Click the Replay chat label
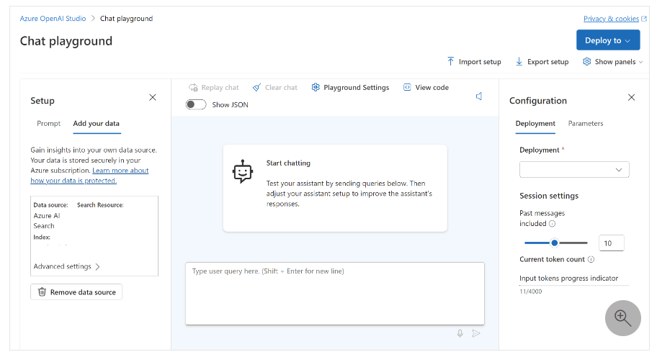Image resolution: width=657 pixels, height=357 pixels. tap(220, 88)
